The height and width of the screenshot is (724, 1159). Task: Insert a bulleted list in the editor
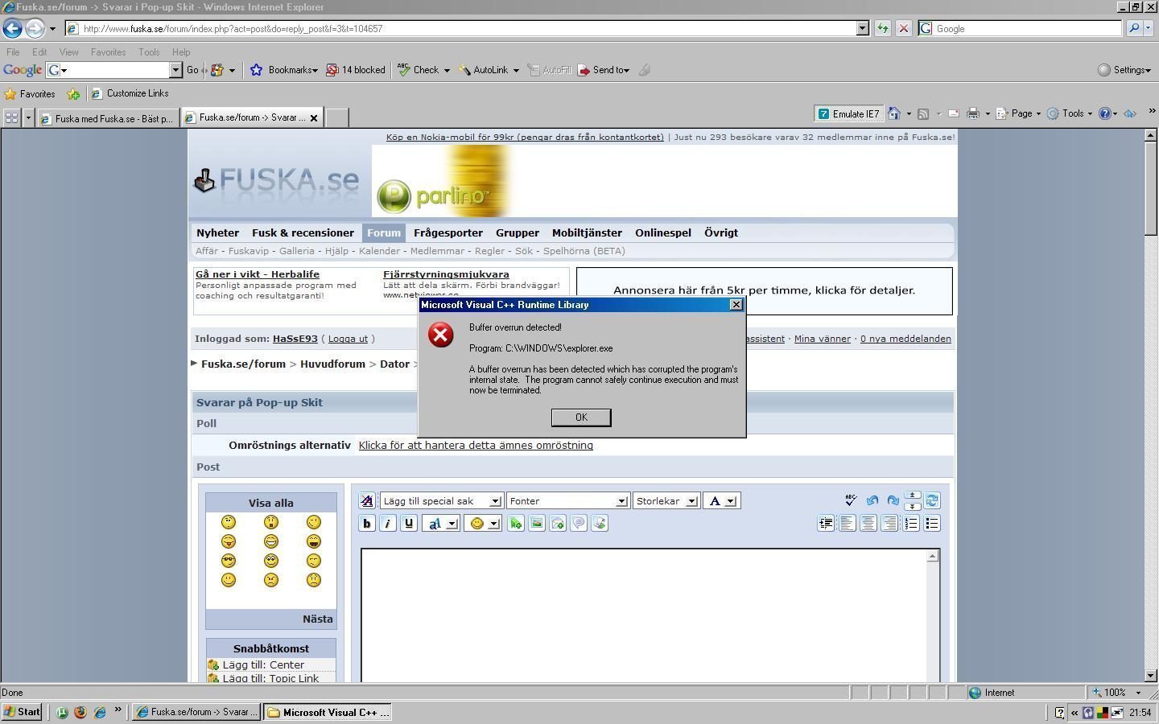[x=932, y=524]
